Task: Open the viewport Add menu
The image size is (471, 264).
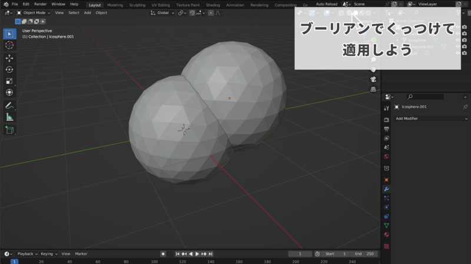Action: pos(87,13)
